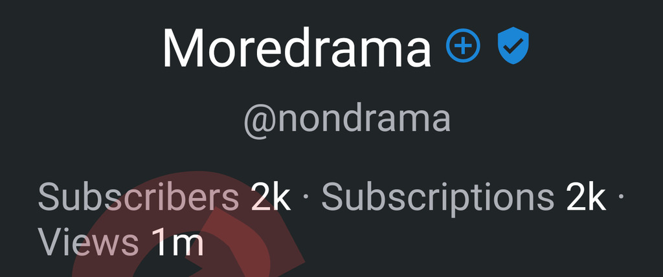Viewport: 663px width, 277px height.
Task: Click the trailing dot after Subscriptions 2k
Action: [x=621, y=198]
